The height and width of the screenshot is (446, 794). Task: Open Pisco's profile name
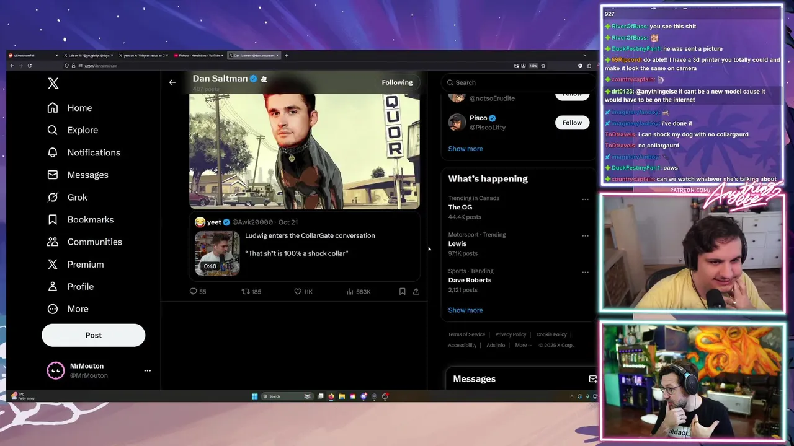(x=478, y=118)
